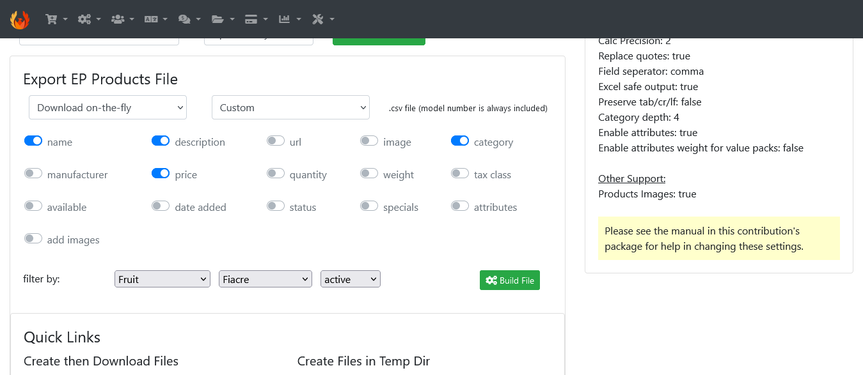863x375 pixels.
Task: Open the bar chart reports menu
Action: tap(289, 19)
